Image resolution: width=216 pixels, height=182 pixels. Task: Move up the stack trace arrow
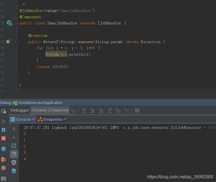coord(14,129)
